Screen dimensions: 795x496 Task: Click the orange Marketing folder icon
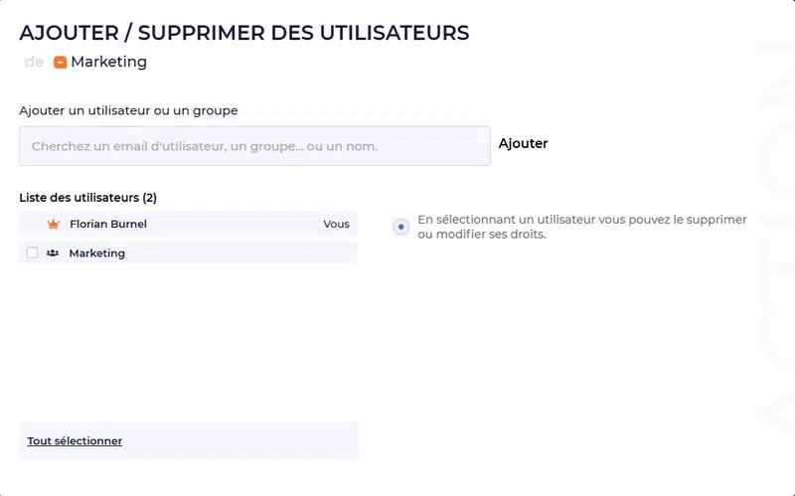click(60, 62)
